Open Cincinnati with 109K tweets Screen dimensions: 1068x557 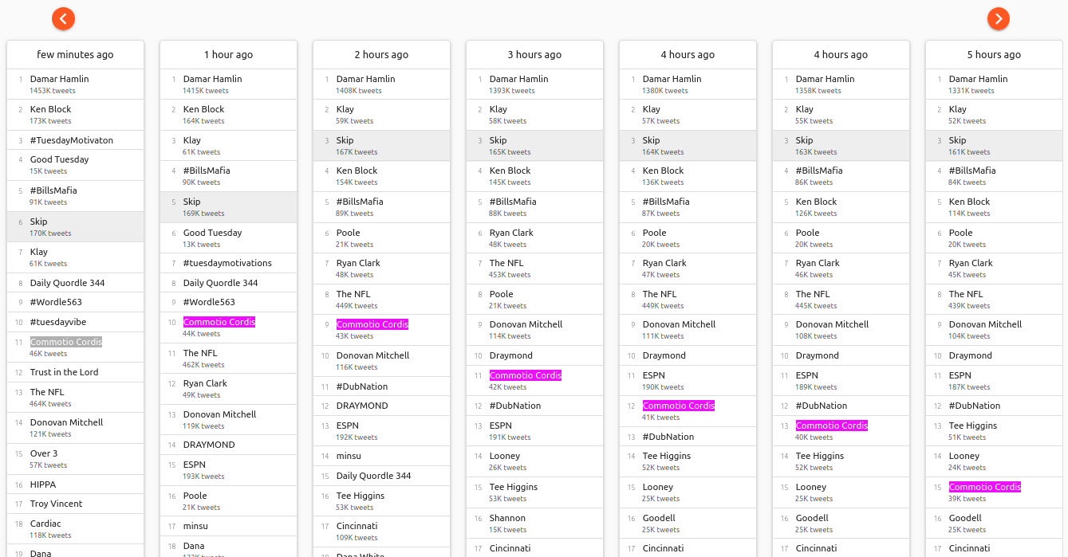pyautogui.click(x=382, y=532)
